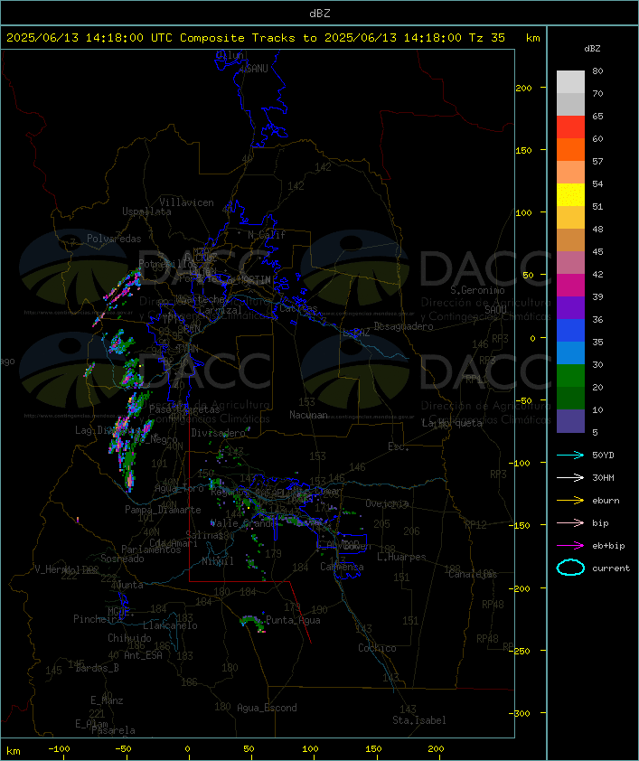Select the magenta 42 dBZ color swatch

(570, 286)
